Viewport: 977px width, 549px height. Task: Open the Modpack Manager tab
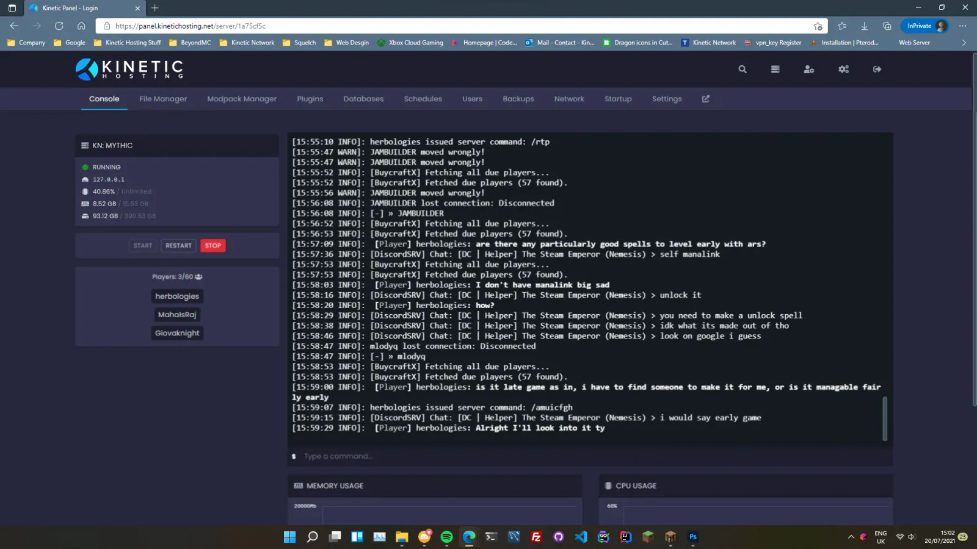[x=242, y=99]
